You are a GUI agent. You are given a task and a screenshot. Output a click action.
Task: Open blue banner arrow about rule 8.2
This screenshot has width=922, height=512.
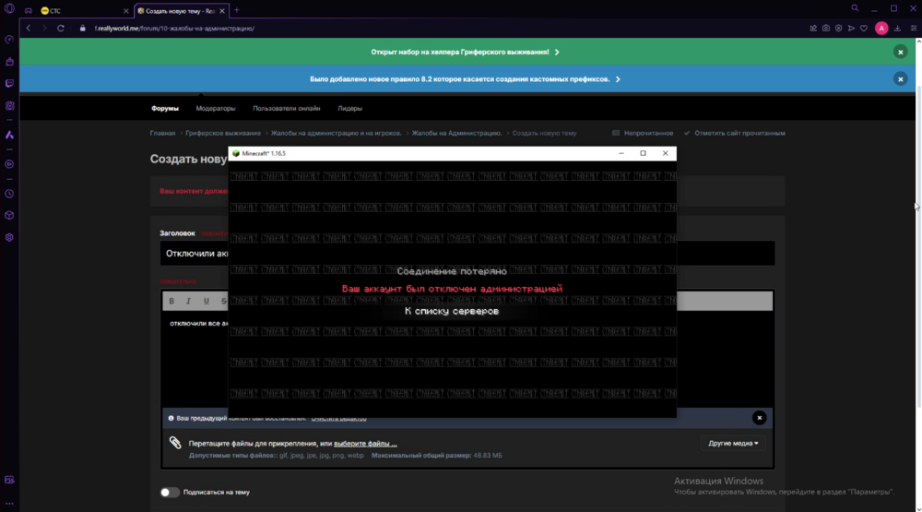coord(618,78)
